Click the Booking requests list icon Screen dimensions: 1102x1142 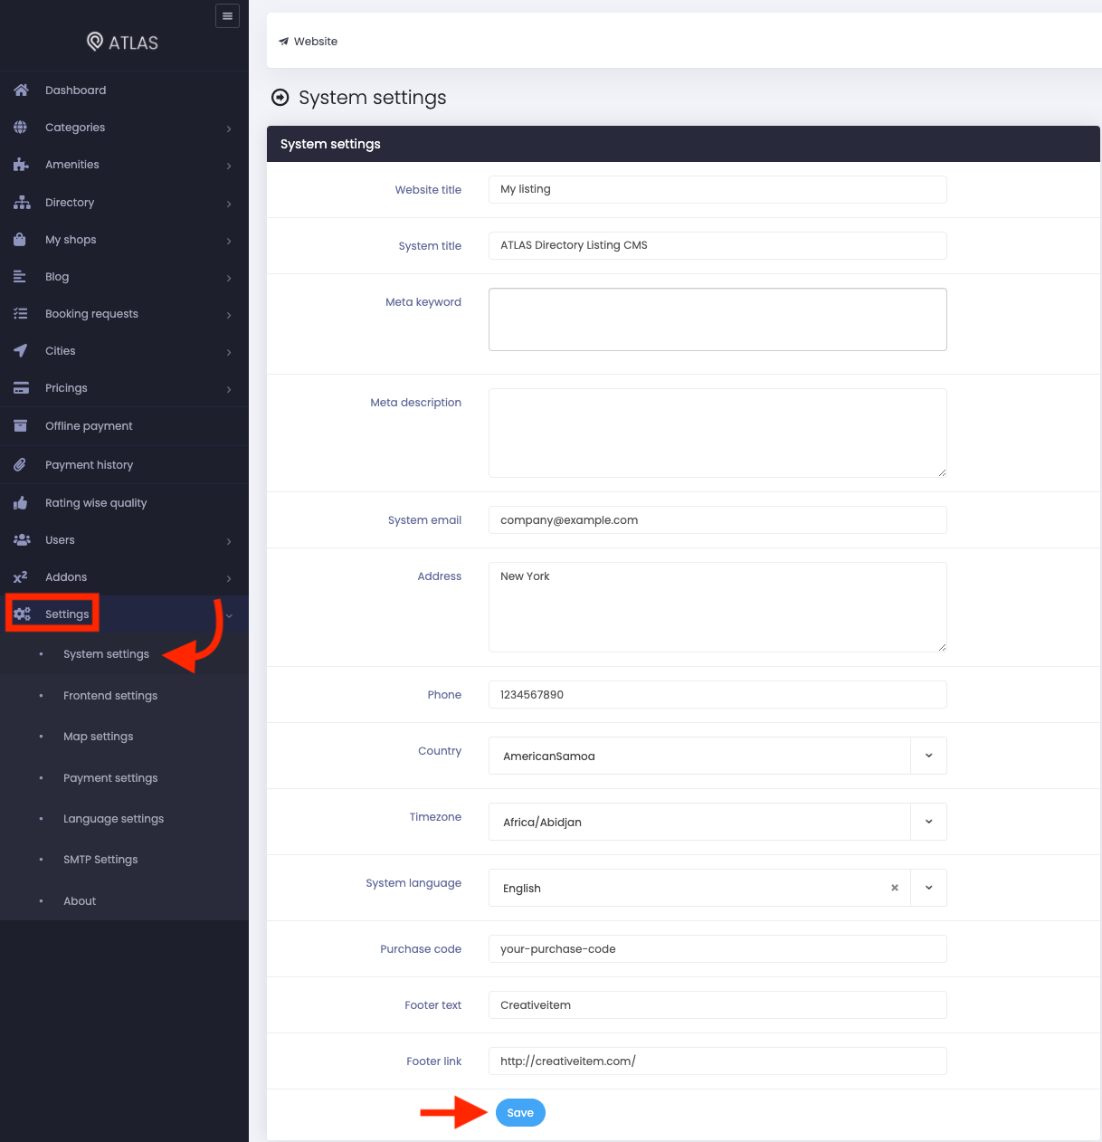[20, 314]
